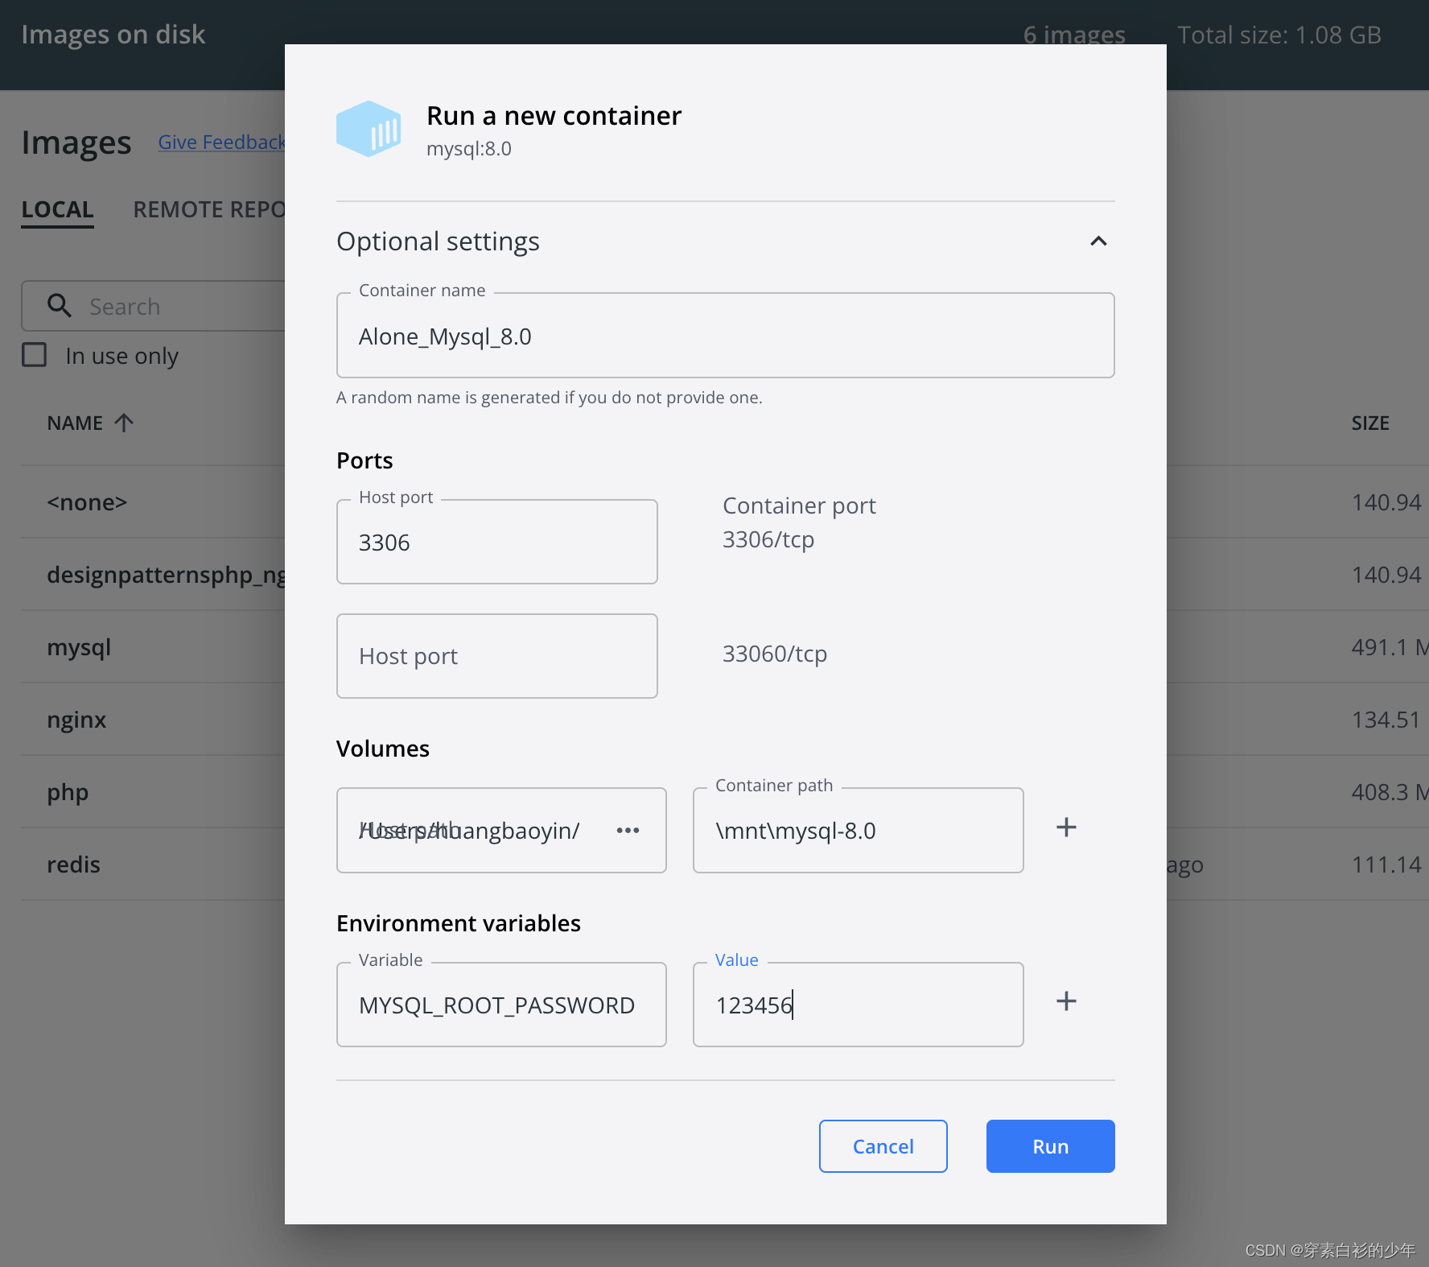The width and height of the screenshot is (1429, 1267).
Task: Enable the 'In use only' checkbox
Action: pos(33,355)
